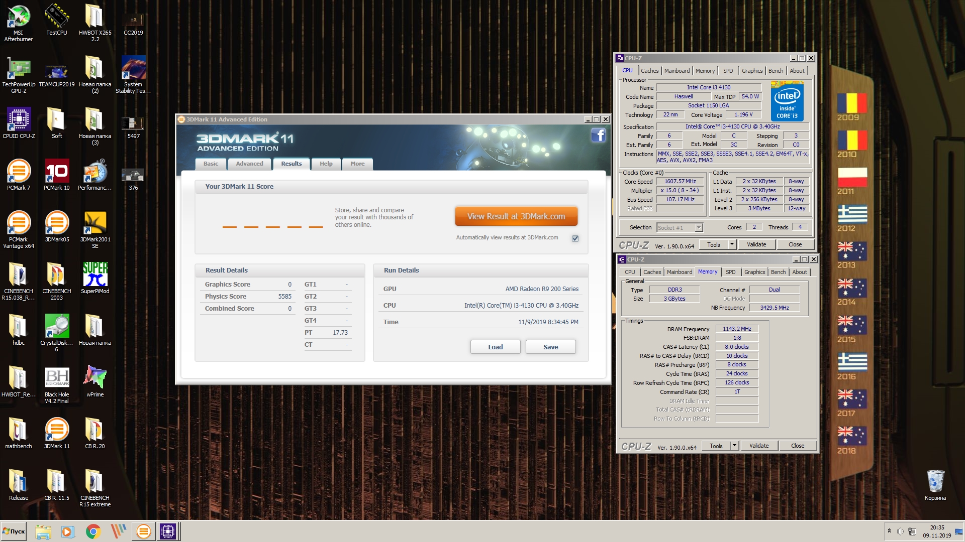Click the Пуск start button
The height and width of the screenshot is (542, 965).
(x=14, y=531)
